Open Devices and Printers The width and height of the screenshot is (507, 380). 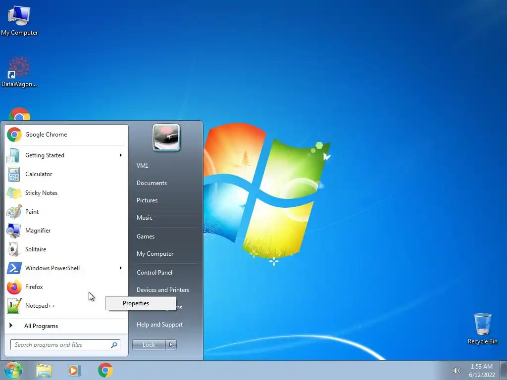point(162,290)
